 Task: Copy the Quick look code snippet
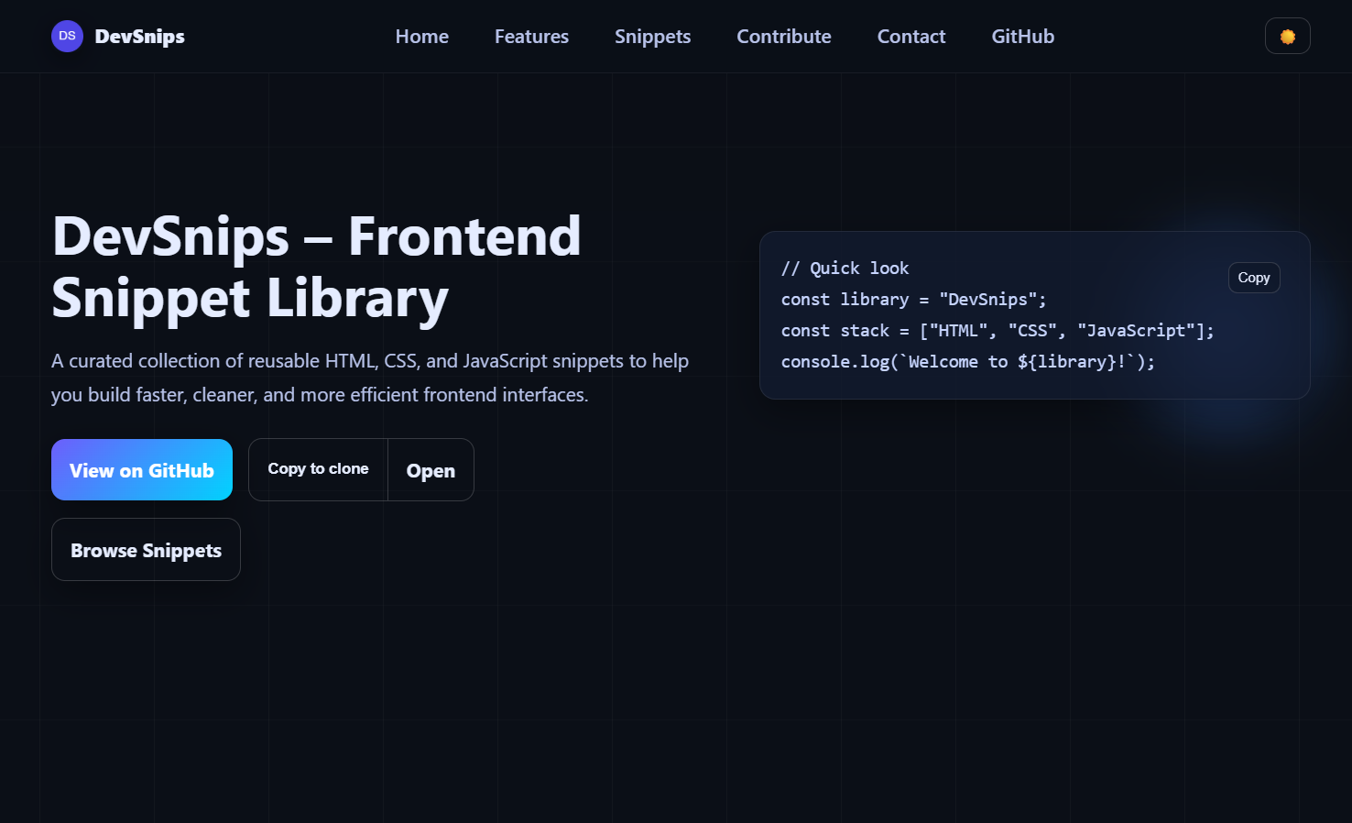pyautogui.click(x=1254, y=278)
